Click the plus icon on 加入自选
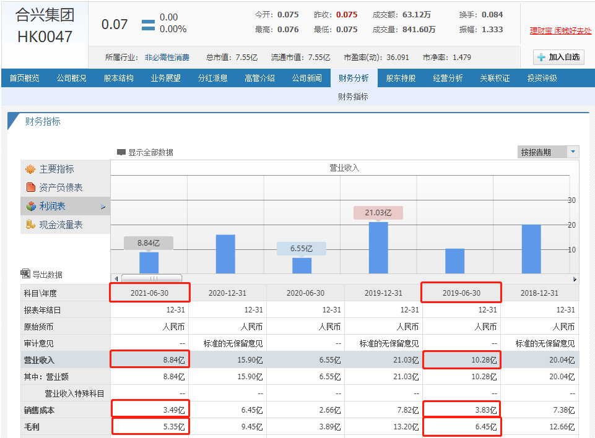The height and width of the screenshot is (438, 595). pos(542,58)
